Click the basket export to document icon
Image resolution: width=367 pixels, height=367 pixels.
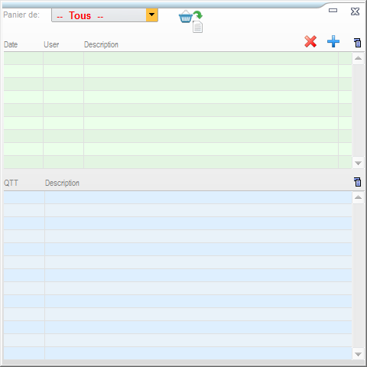click(x=190, y=21)
